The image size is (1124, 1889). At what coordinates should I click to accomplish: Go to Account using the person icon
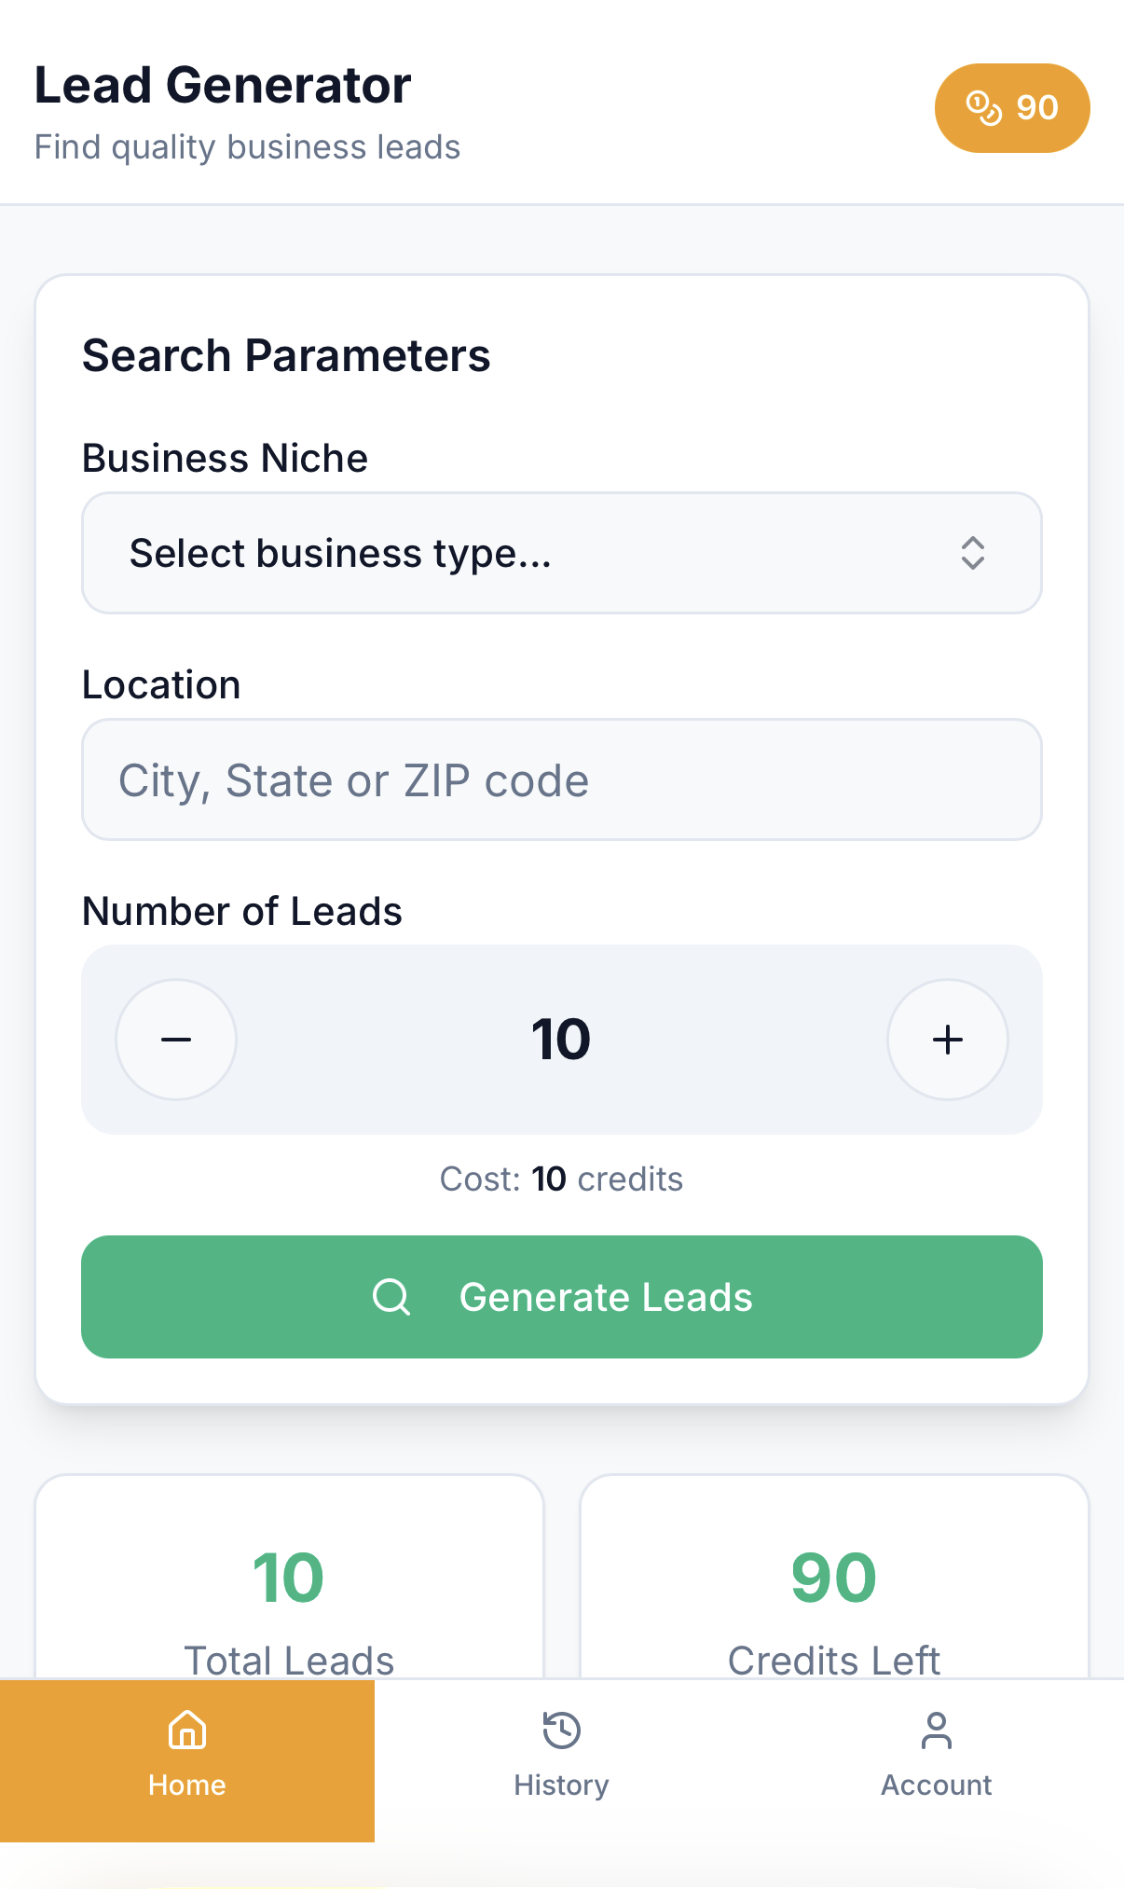[x=935, y=1730]
